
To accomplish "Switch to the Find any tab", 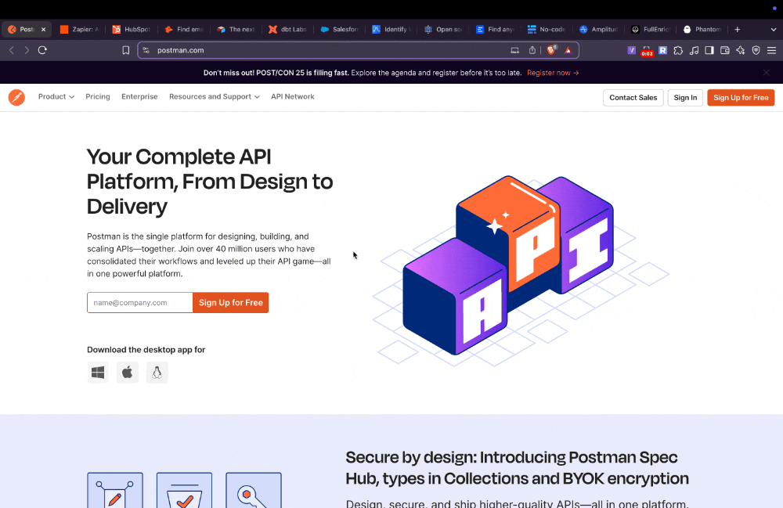I will (x=495, y=30).
